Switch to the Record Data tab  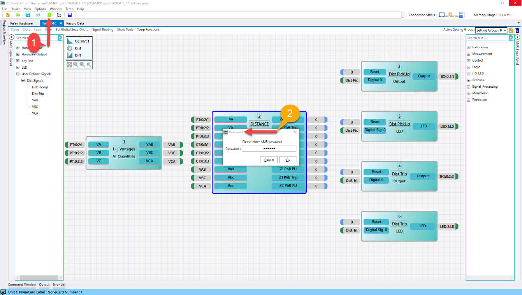(75, 23)
